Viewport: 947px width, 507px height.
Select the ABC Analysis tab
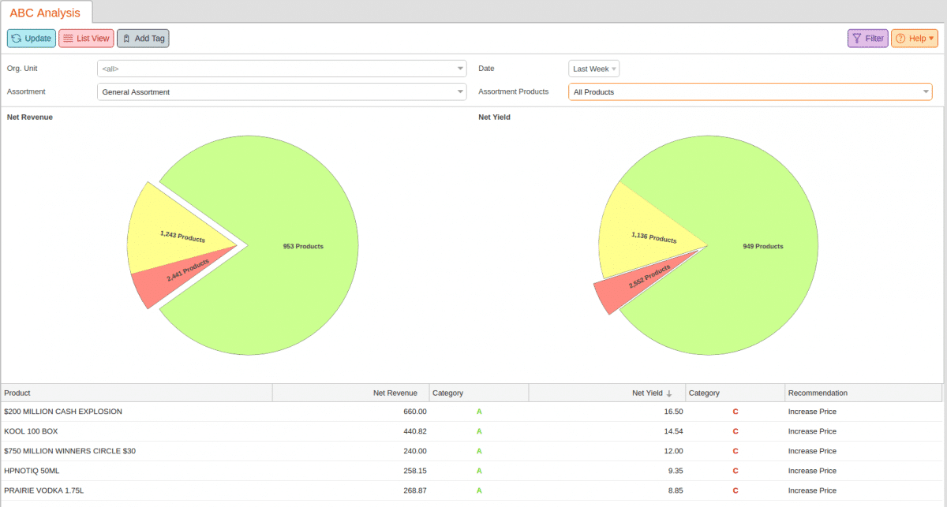pos(46,13)
